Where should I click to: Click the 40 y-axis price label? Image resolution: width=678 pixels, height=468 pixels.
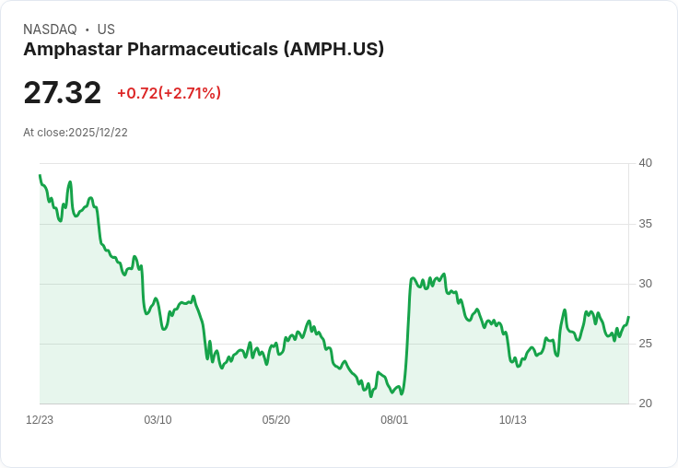645,163
